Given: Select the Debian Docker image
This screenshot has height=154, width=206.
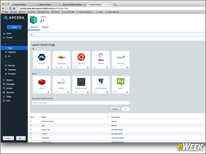Looking at the screenshot, I should pos(101,60).
